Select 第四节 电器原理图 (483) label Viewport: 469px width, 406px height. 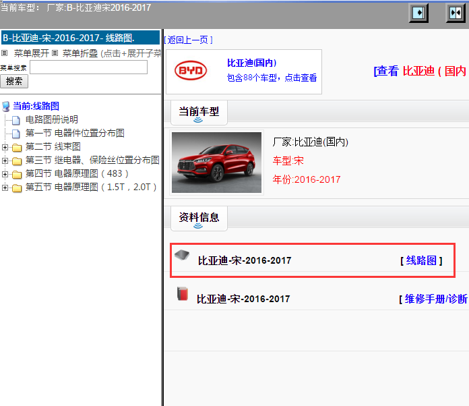pyautogui.click(x=77, y=173)
